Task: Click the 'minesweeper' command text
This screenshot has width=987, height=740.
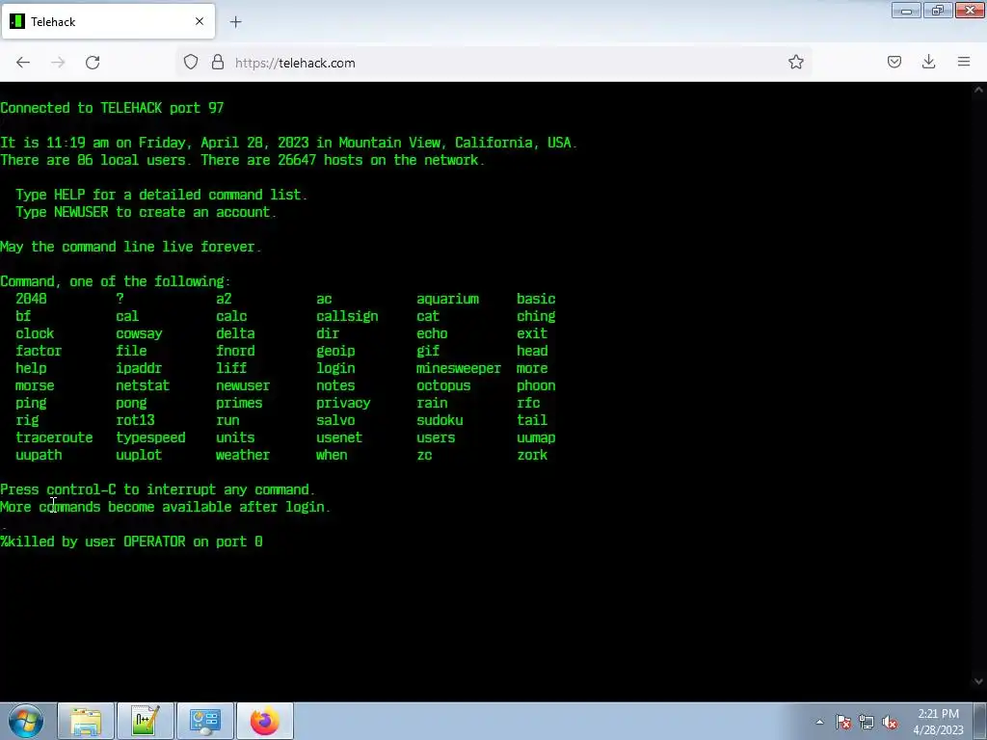Action: 458,369
